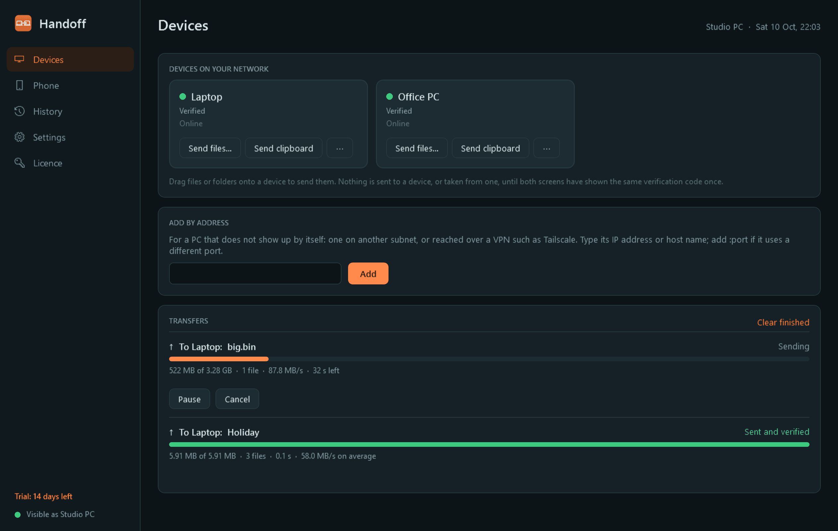The height and width of the screenshot is (531, 838).
Task: Click the Settings gear icon
Action: tap(20, 137)
